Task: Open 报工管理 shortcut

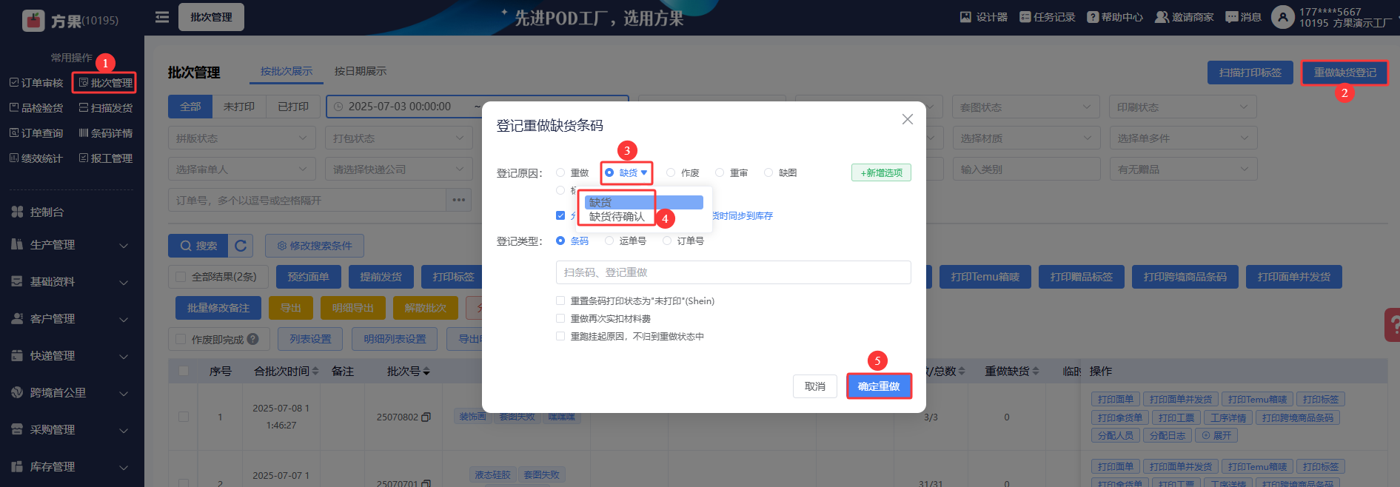Action: coord(106,158)
